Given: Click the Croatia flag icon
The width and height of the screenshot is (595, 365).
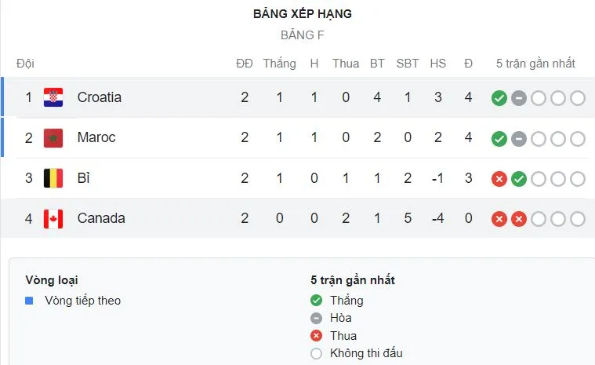Looking at the screenshot, I should 53,97.
